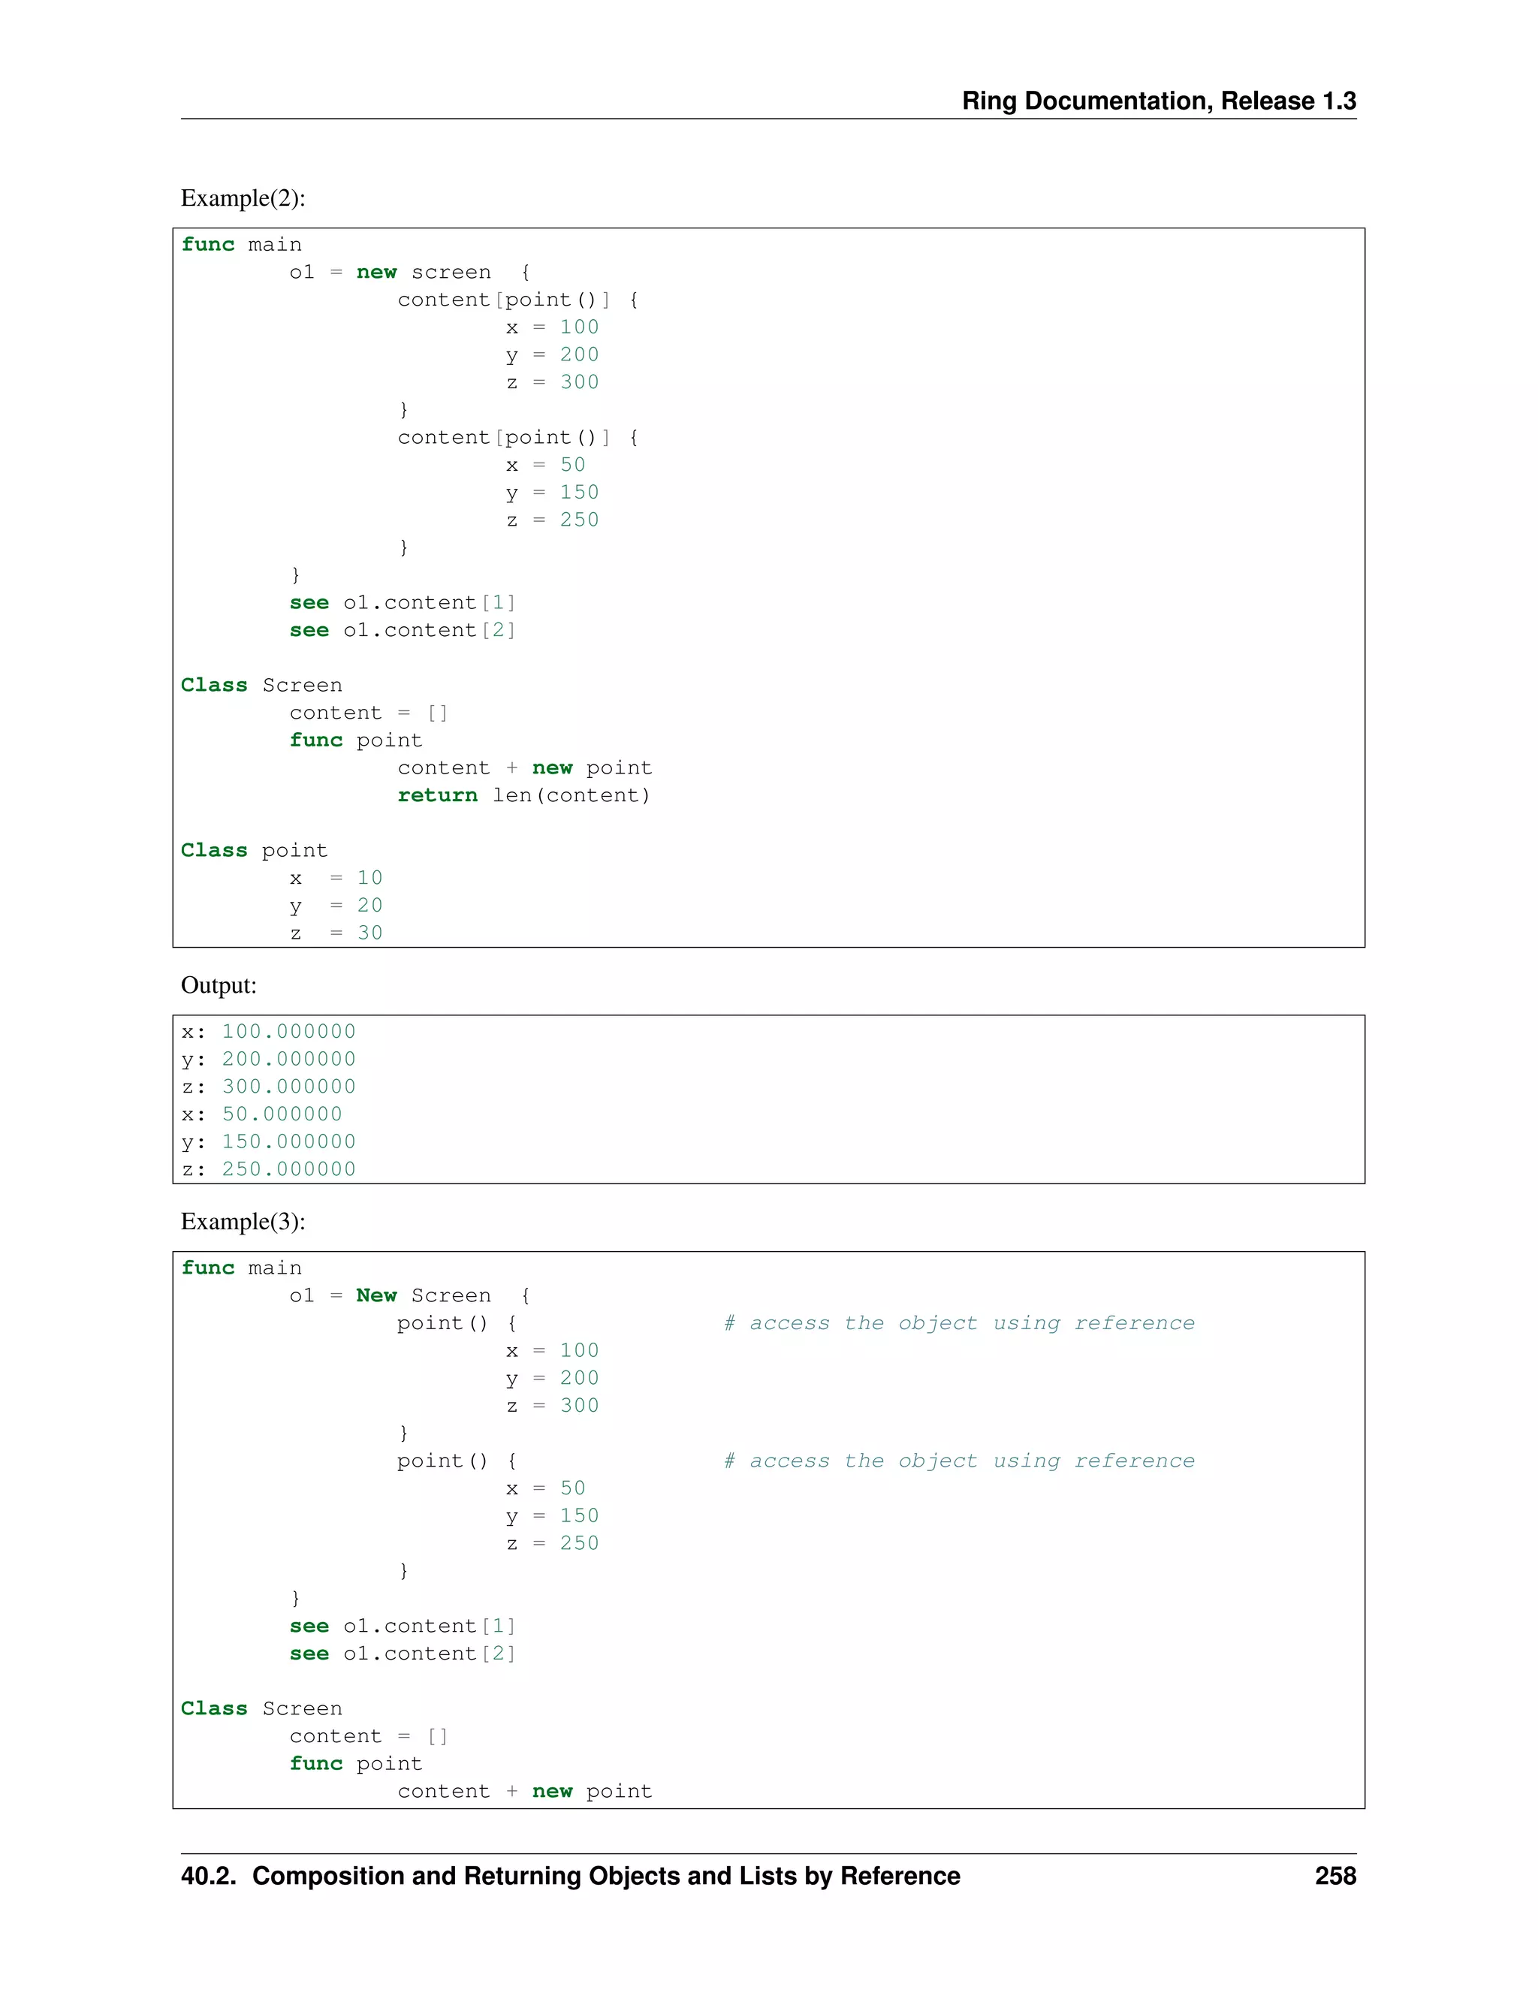Click first 'Class Screen' declaration

[261, 685]
